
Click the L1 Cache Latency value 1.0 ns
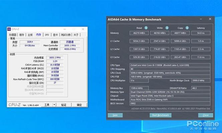[x=201, y=41]
